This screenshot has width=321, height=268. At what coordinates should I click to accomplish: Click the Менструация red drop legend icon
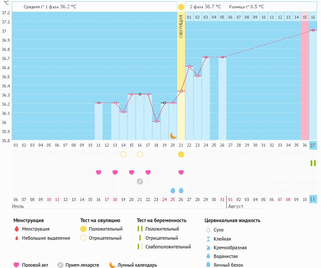[17, 229]
